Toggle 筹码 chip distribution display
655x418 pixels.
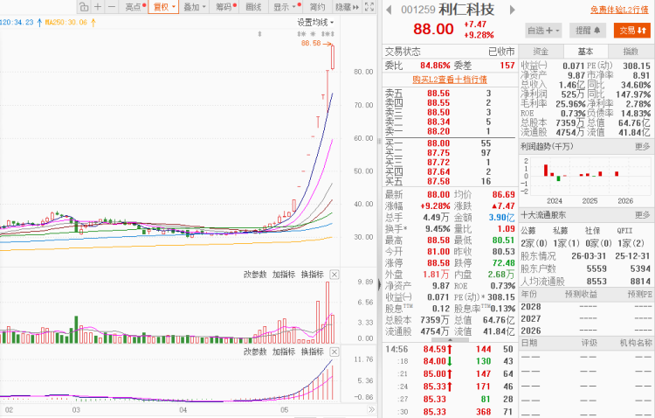pos(226,7)
